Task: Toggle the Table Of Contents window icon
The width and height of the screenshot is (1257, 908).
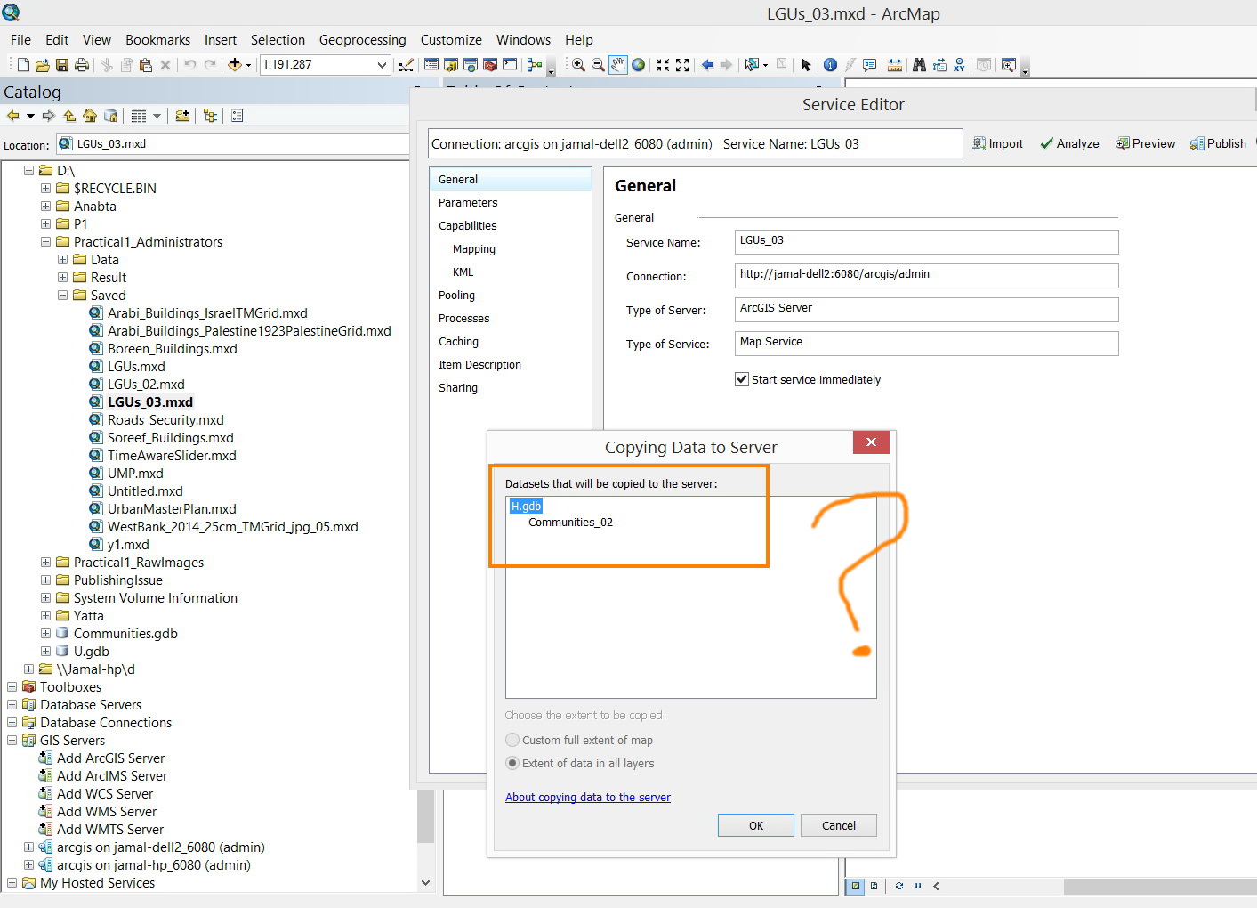Action: [431, 65]
